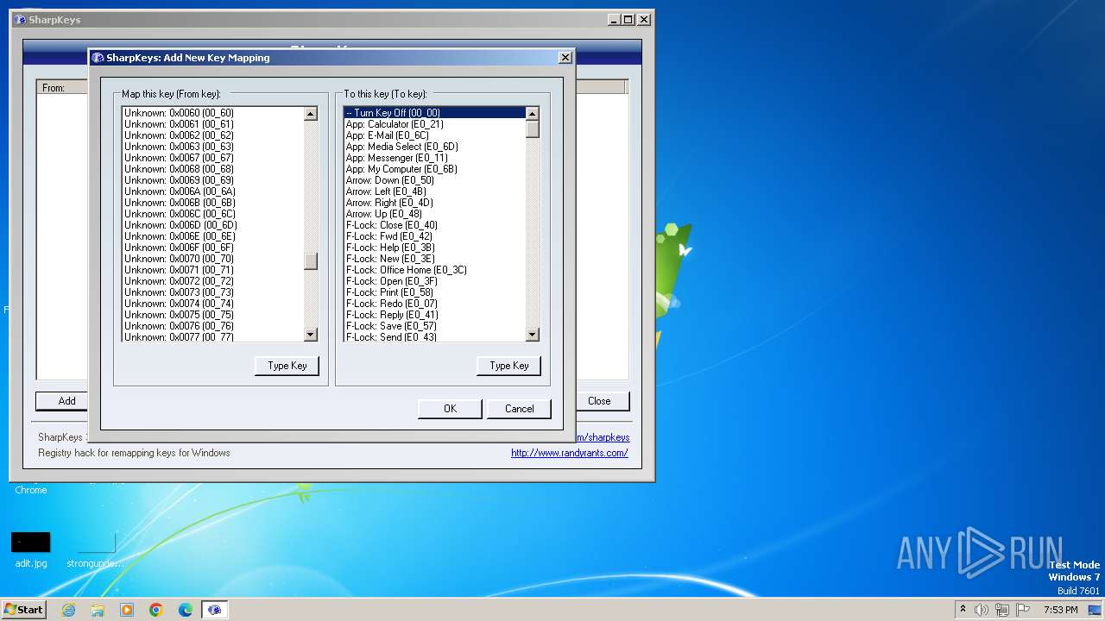Open volume control in system tray
Screen dimensions: 1105x621
pos(982,610)
